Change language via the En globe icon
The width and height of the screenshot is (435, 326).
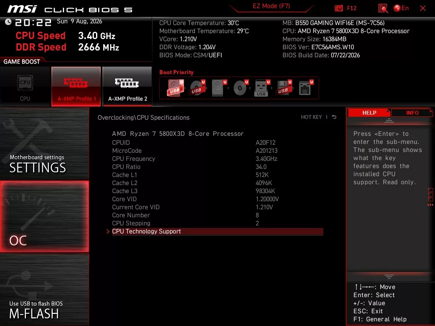401,8
